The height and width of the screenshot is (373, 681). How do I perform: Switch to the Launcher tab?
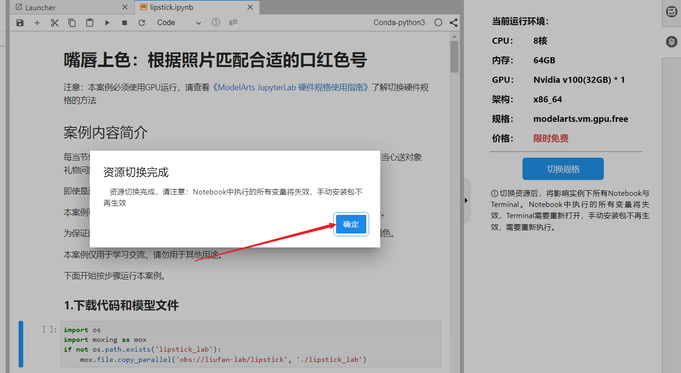(40, 7)
